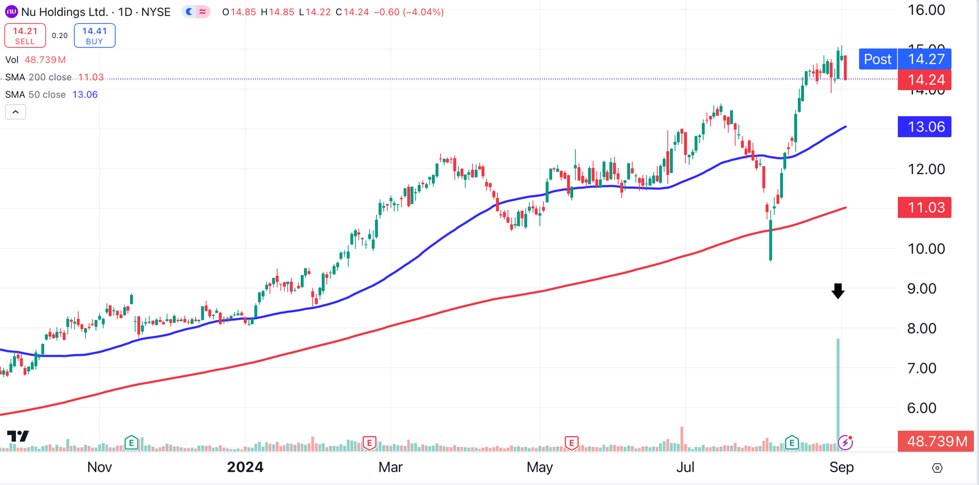Click the pink approximate-equals indicator icon
979x485 pixels.
tap(203, 12)
